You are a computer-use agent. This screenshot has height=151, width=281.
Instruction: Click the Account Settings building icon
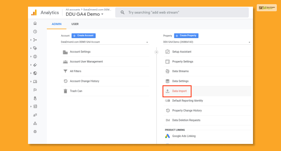coord(65,52)
